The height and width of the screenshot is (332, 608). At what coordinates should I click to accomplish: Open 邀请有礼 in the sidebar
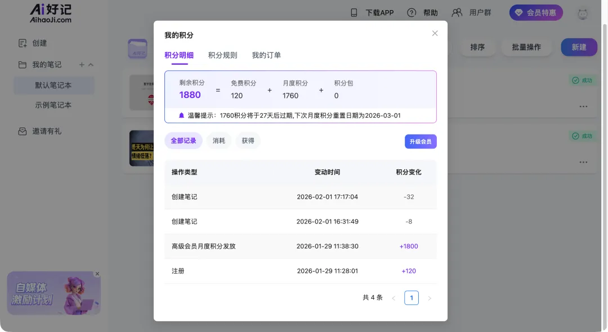[47, 131]
